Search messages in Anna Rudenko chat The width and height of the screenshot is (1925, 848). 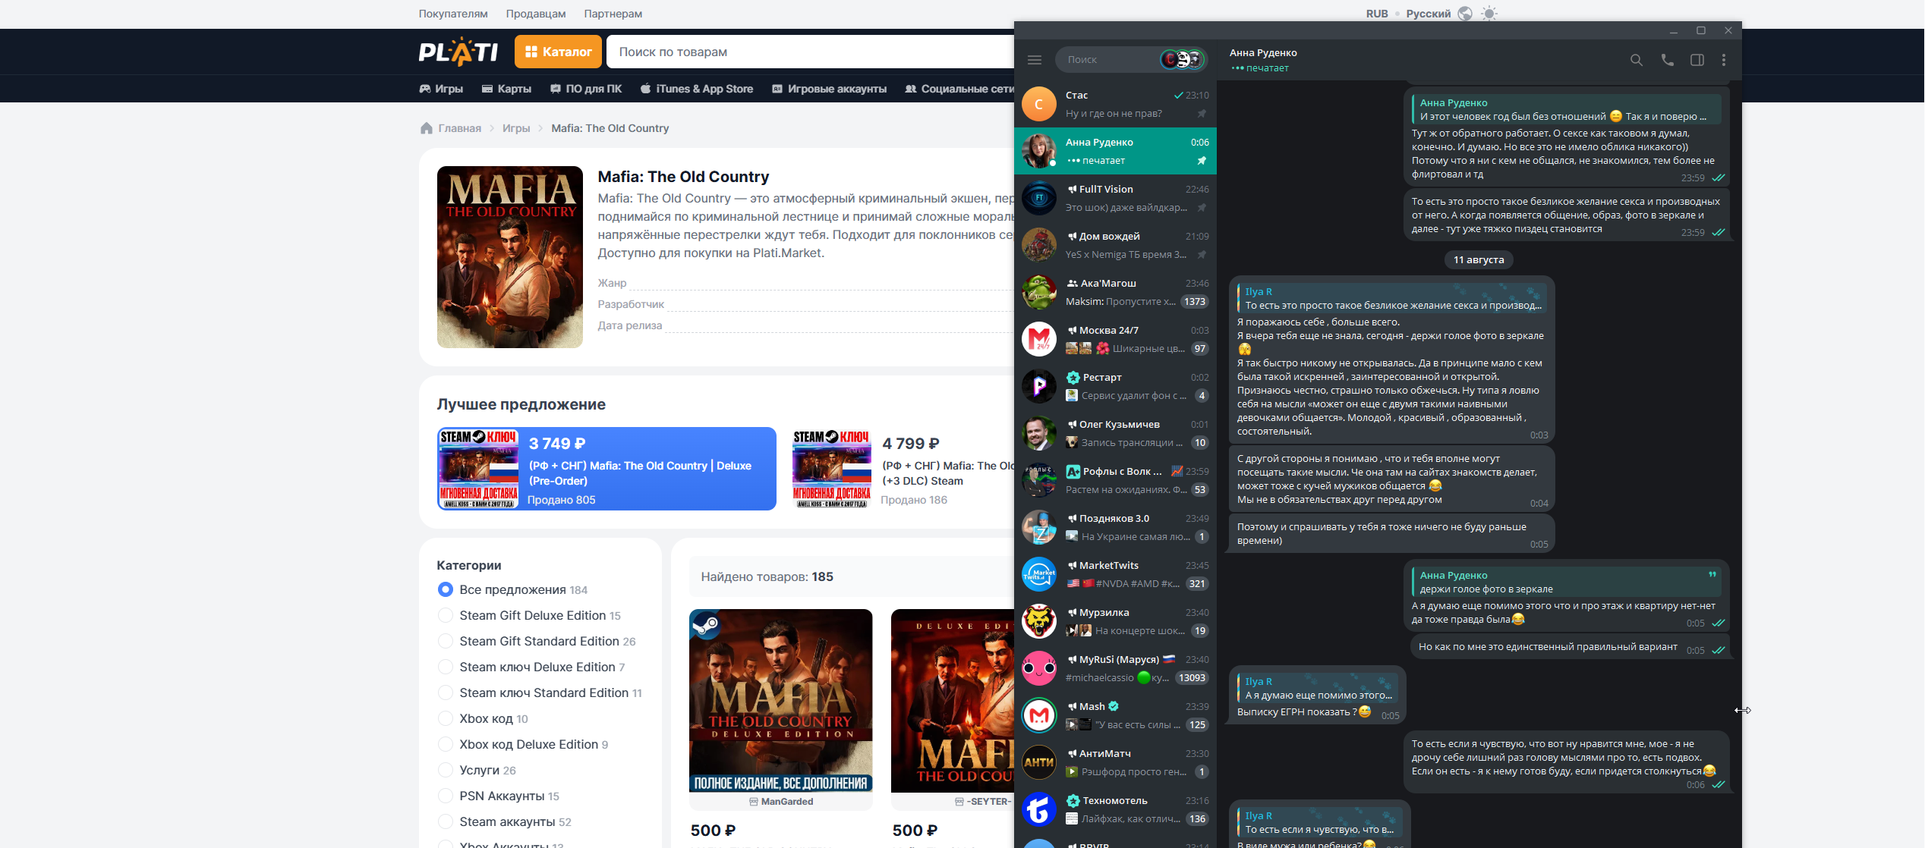click(x=1637, y=60)
